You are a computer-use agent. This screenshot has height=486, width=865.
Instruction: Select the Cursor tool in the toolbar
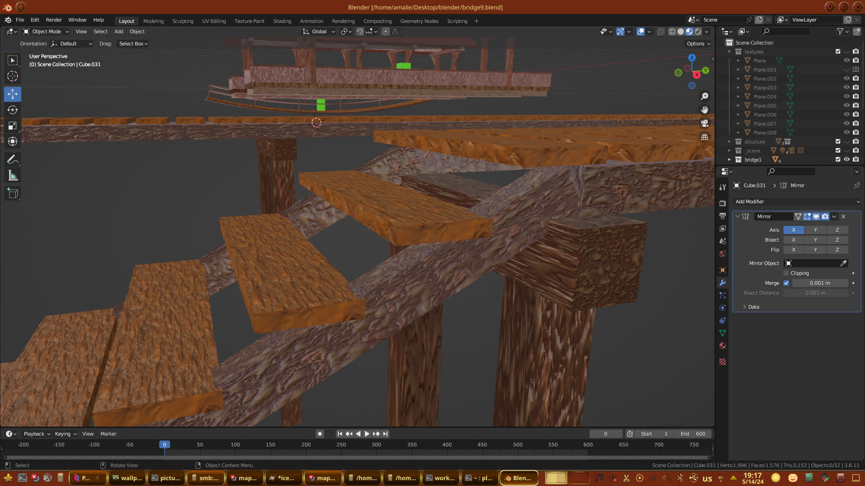coord(13,76)
